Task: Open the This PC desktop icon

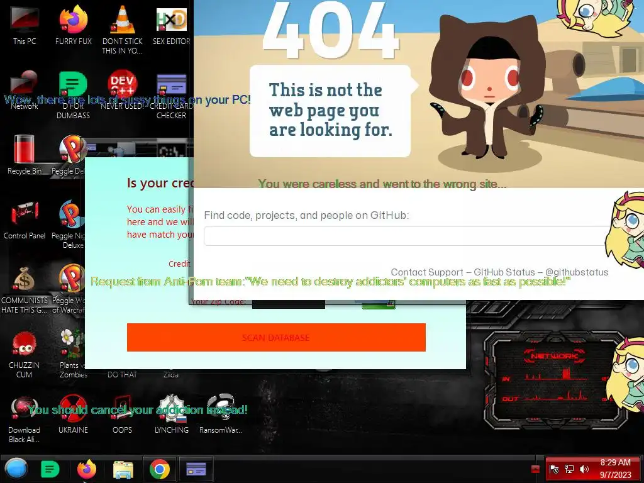Action: 25,26
